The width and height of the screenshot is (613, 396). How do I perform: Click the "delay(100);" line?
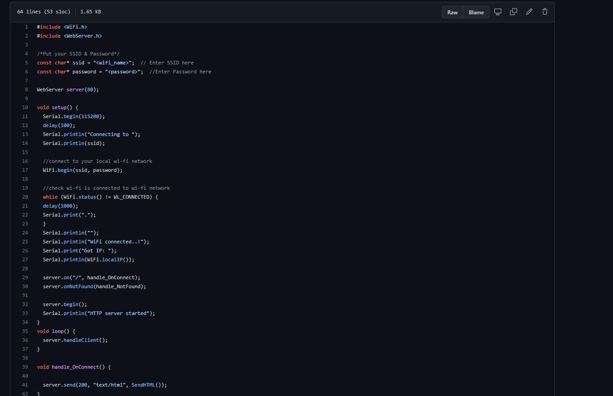[x=59, y=125]
